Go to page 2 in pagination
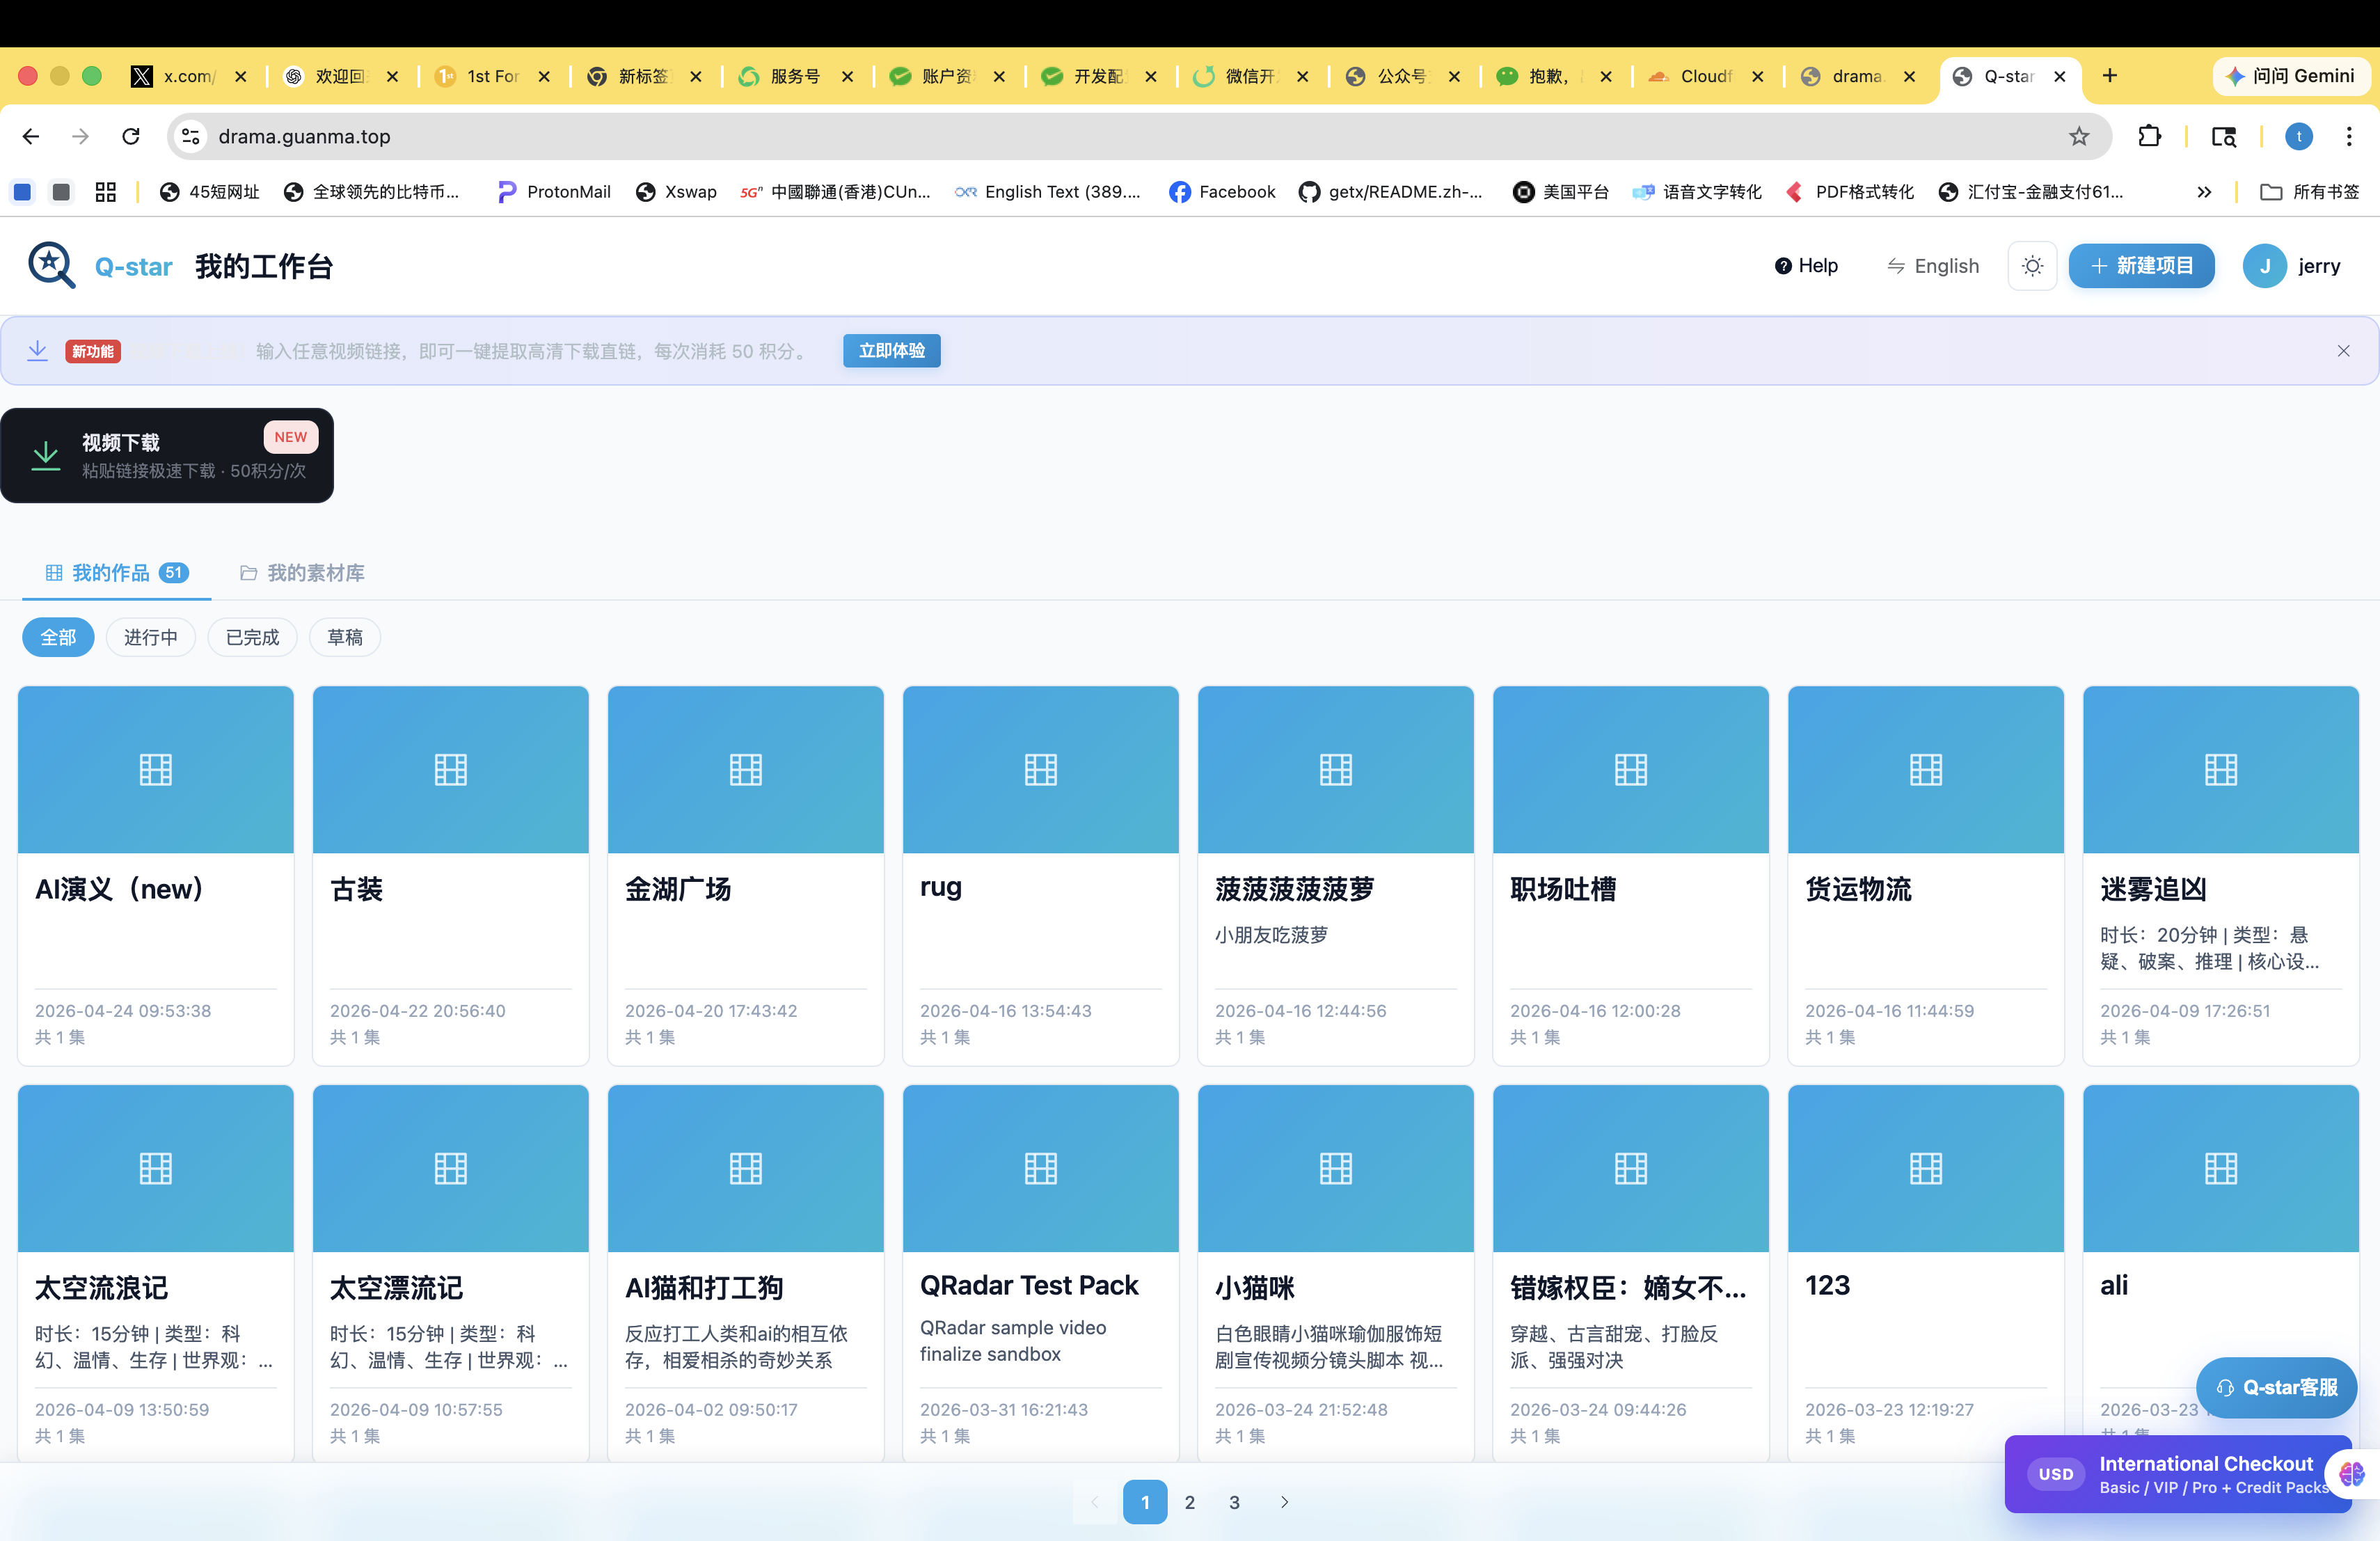 (x=1190, y=1502)
